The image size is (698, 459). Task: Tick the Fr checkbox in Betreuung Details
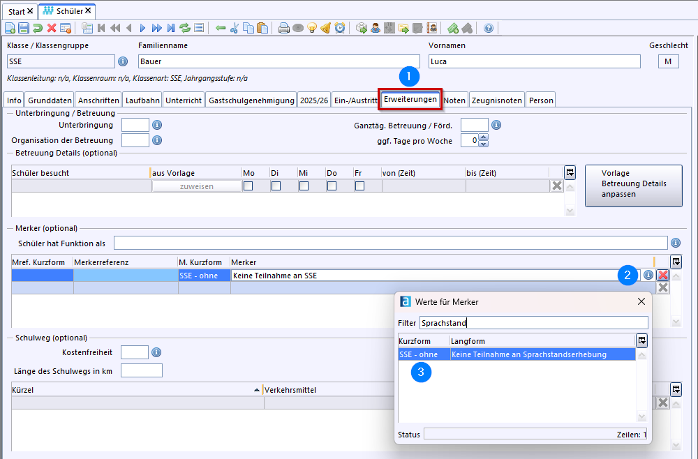point(359,186)
